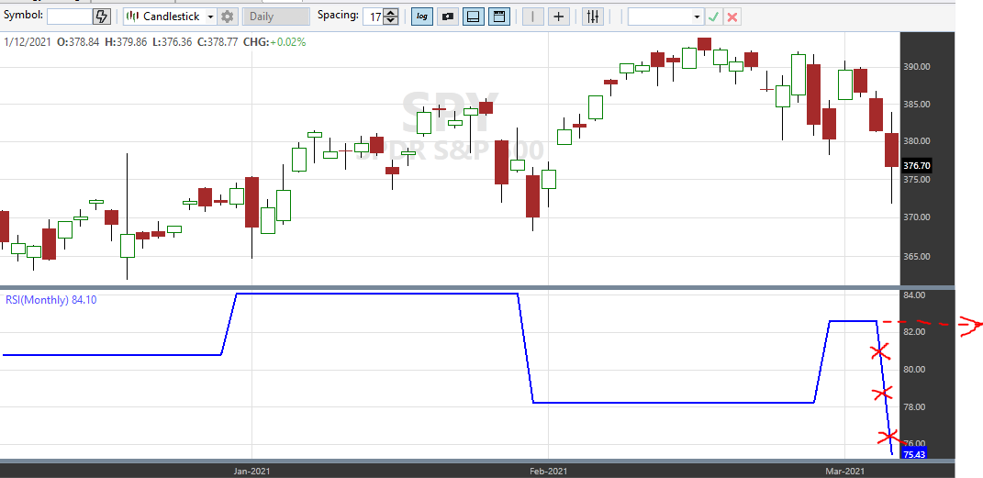Click the C:378.77 close price readout

point(219,42)
